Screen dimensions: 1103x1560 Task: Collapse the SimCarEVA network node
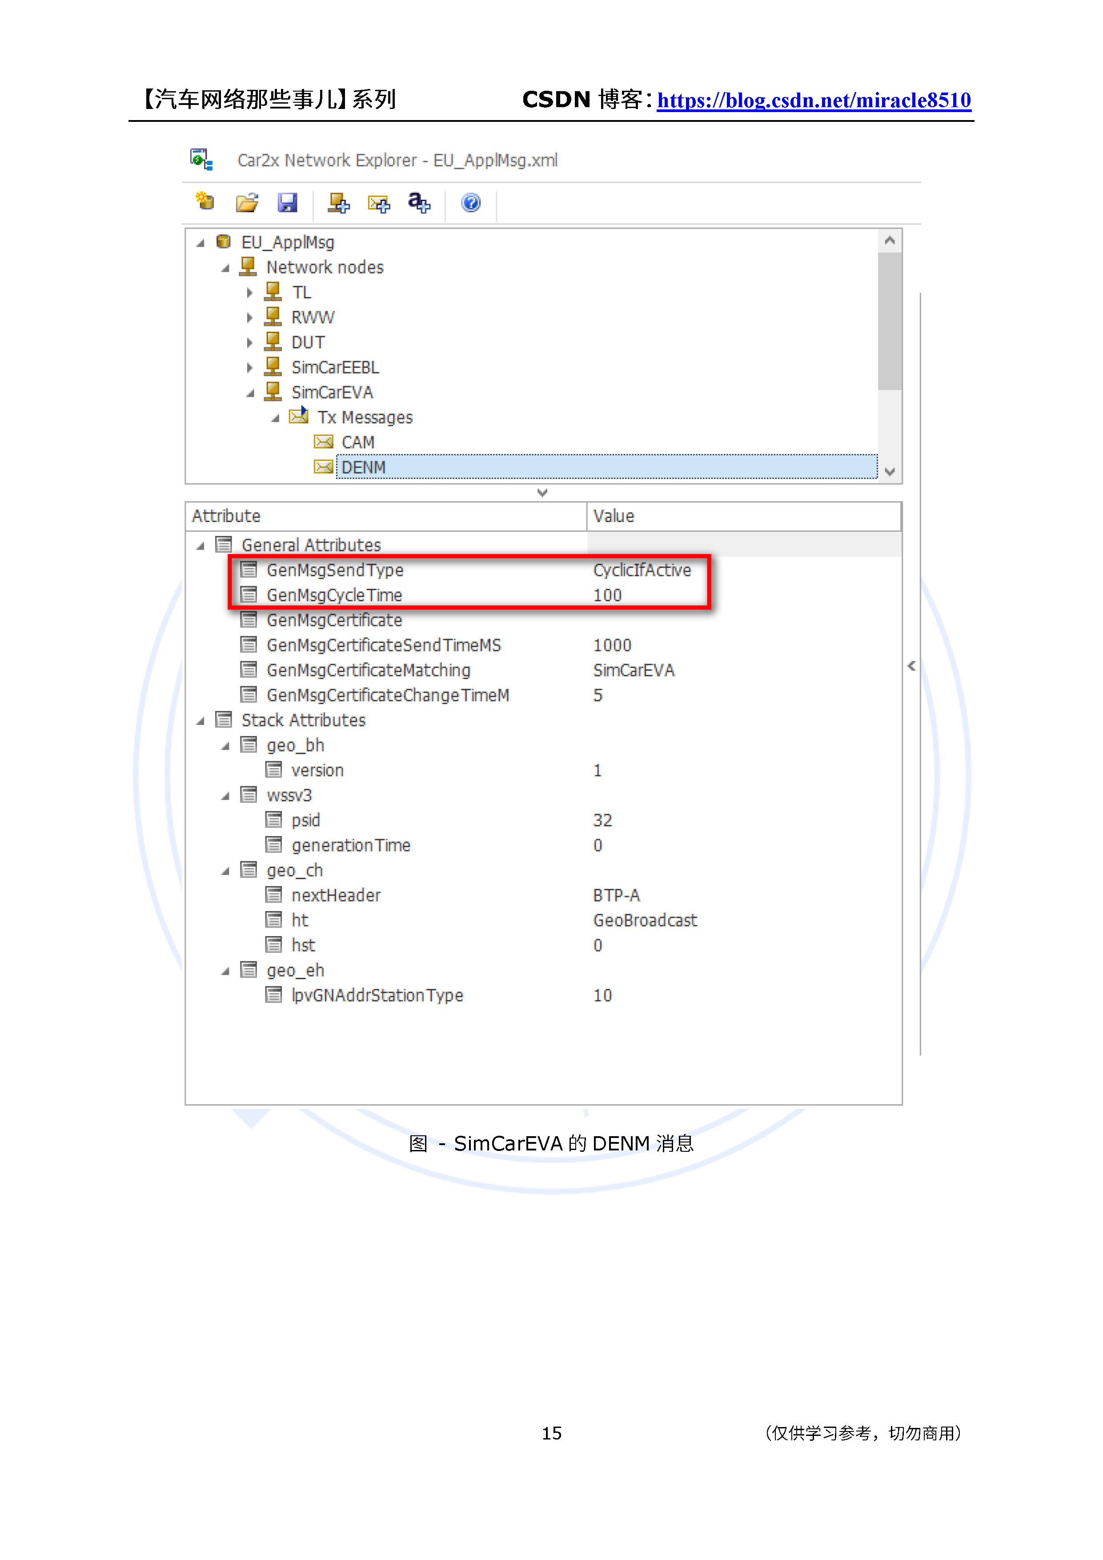click(251, 394)
